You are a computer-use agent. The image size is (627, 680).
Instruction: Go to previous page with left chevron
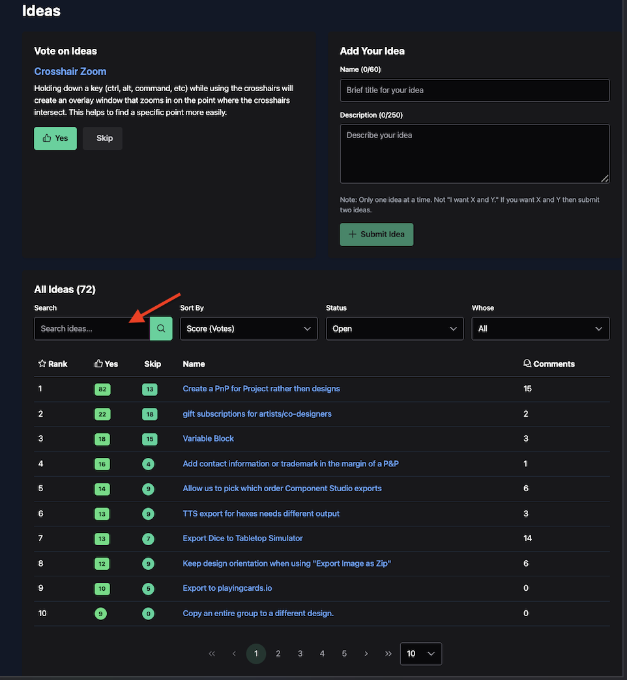pyautogui.click(x=234, y=653)
